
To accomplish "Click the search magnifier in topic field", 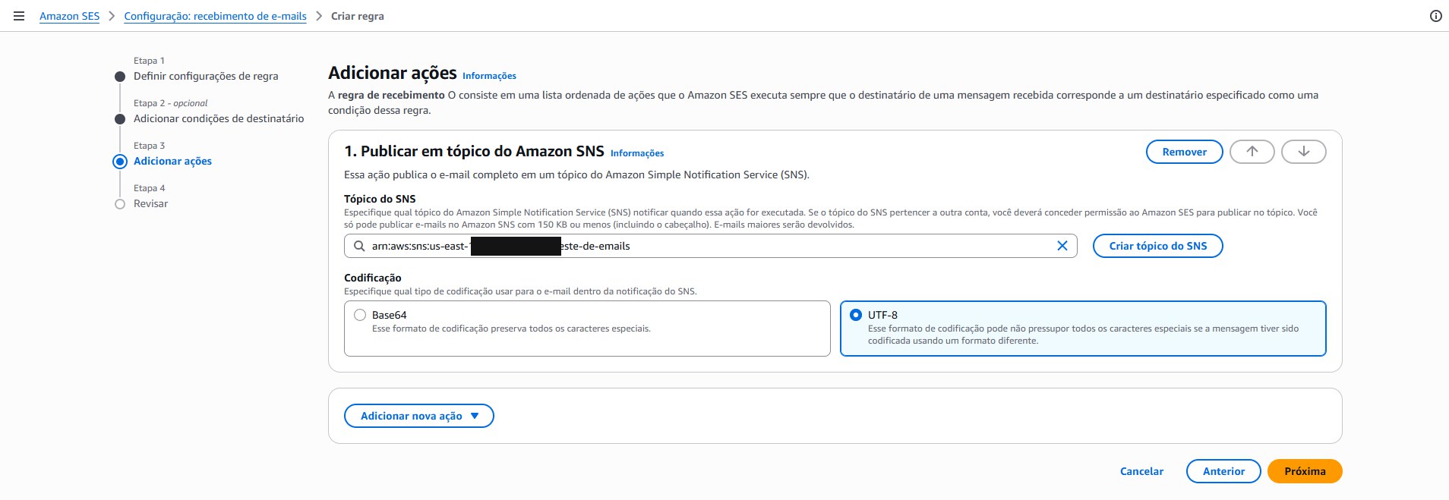I will pos(359,246).
